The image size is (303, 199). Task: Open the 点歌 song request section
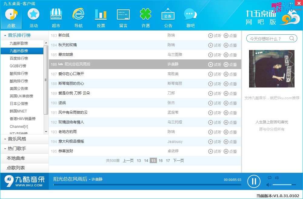tap(11, 18)
